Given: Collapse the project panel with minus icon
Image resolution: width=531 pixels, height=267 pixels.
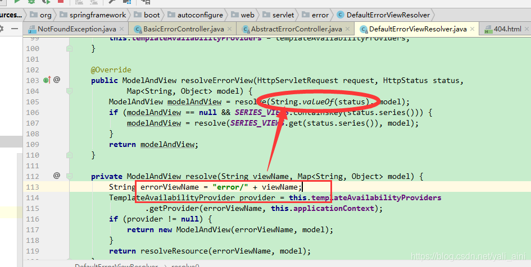Looking at the screenshot, I should (x=14, y=29).
